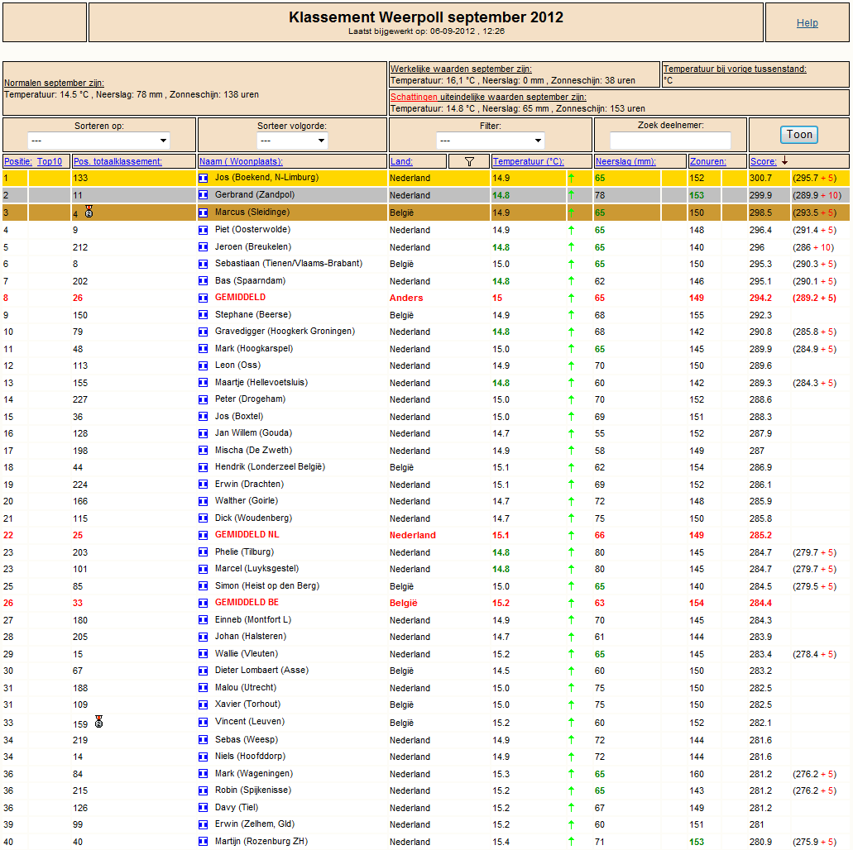Viewport: 853px width, 850px height.
Task: Click the blue icon beside Martijn (Rozenburg ZH)
Action: (x=203, y=841)
